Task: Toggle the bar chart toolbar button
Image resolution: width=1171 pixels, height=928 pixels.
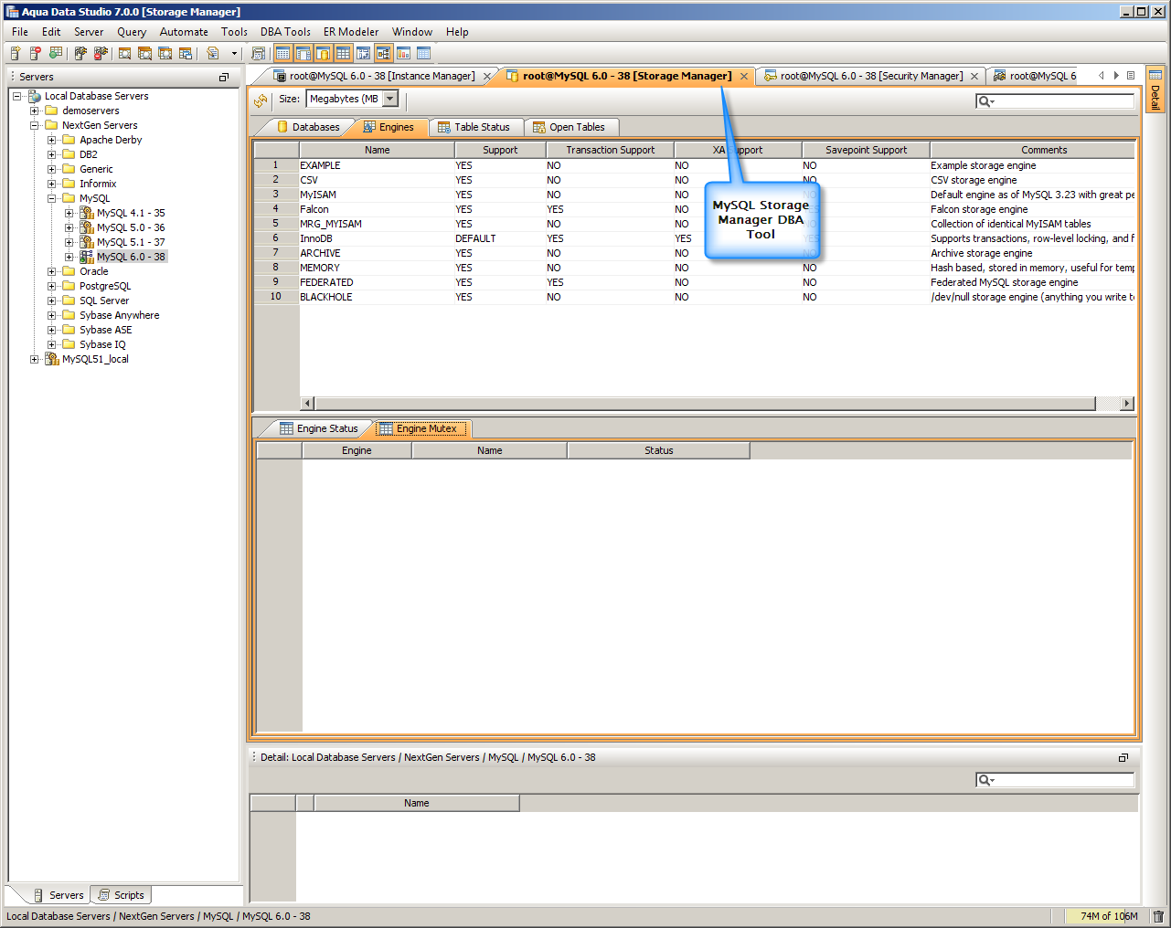Action: tap(403, 54)
